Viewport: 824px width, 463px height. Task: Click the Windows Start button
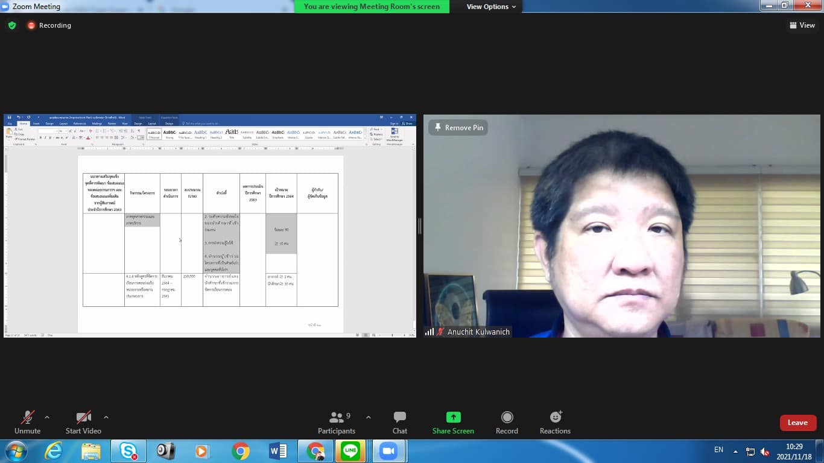tap(15, 451)
